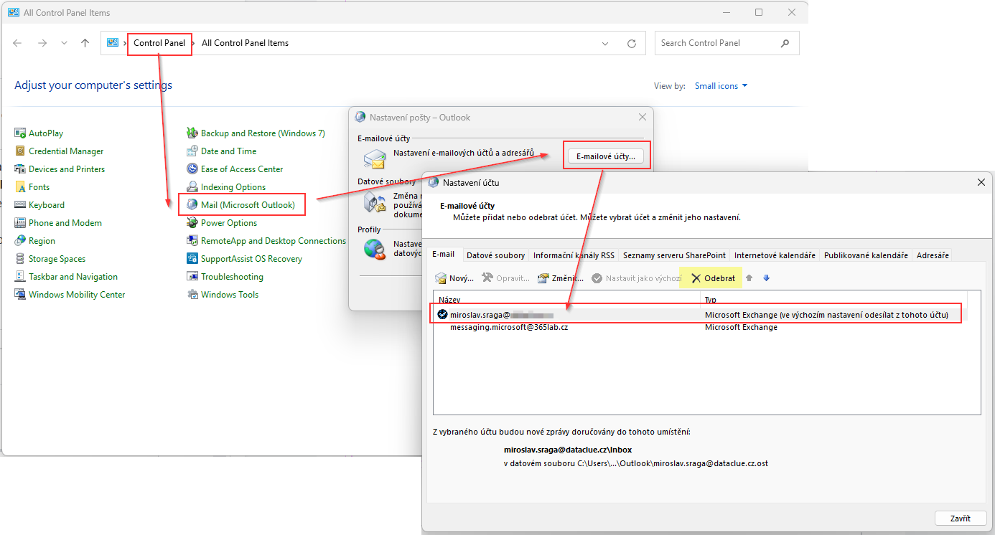Move account up with the up arrow

pyautogui.click(x=749, y=278)
